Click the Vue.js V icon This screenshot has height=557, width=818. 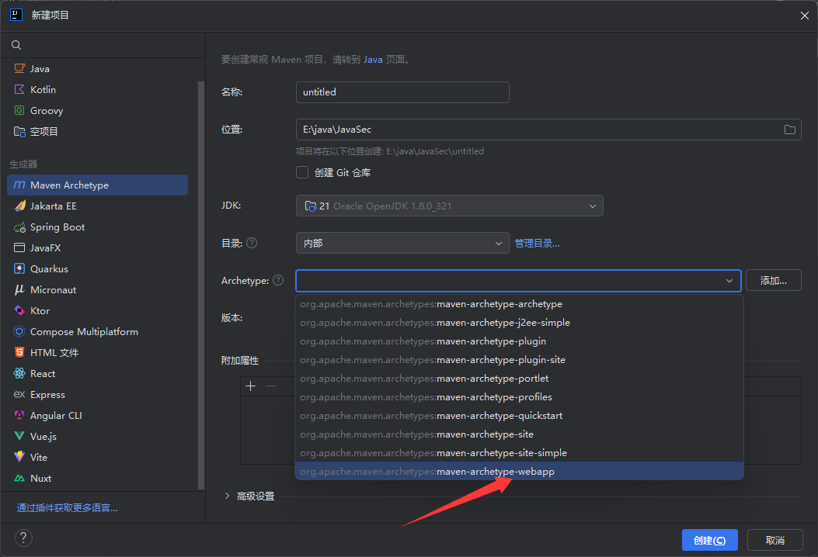coord(19,436)
